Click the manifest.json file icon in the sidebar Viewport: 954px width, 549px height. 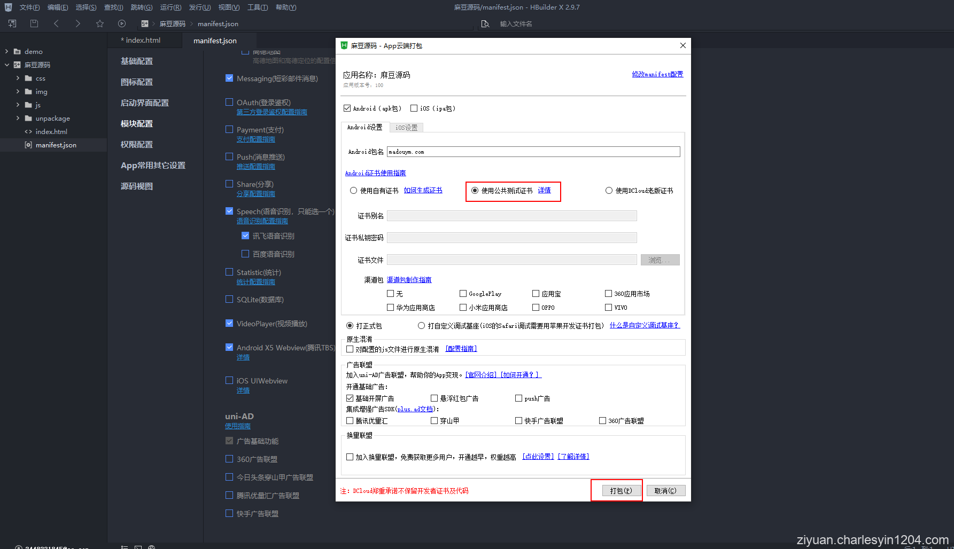pyautogui.click(x=28, y=145)
